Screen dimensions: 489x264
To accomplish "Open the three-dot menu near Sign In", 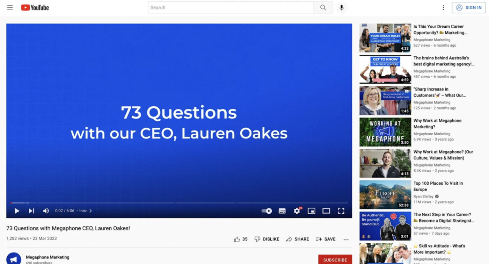I will point(443,7).
